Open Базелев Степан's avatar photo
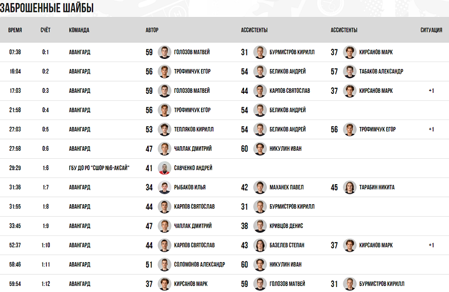Screen dimensions: 449x292 pos(259,246)
